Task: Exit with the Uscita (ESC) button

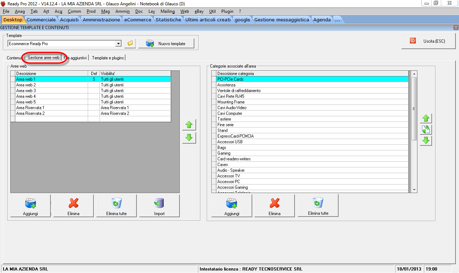Action: click(428, 41)
